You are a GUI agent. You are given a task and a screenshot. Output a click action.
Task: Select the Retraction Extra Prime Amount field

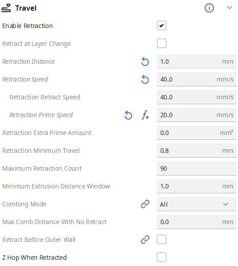pos(196,133)
